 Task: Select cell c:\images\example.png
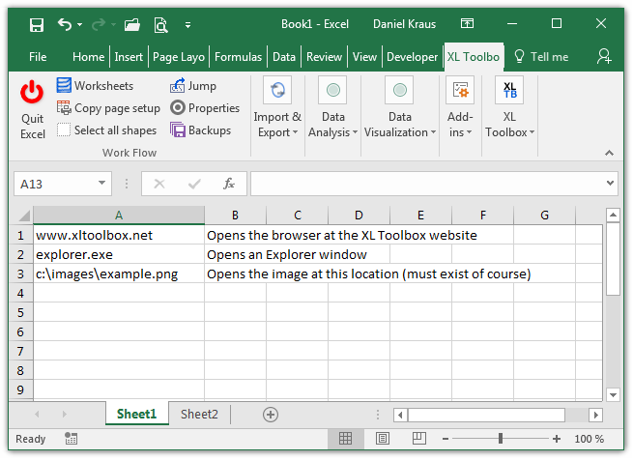pyautogui.click(x=119, y=274)
